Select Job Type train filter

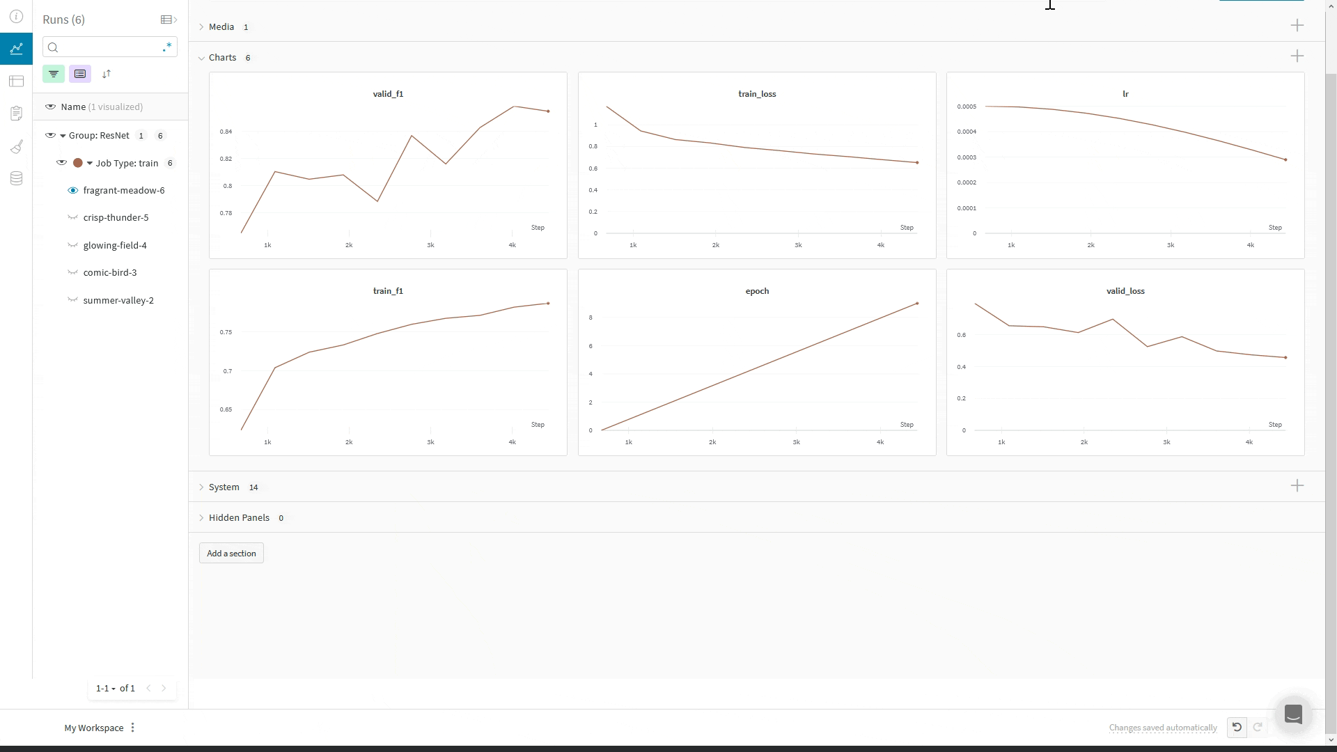pos(127,162)
